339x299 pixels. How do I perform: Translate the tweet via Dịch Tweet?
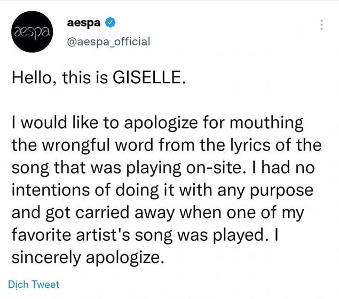[x=34, y=285]
